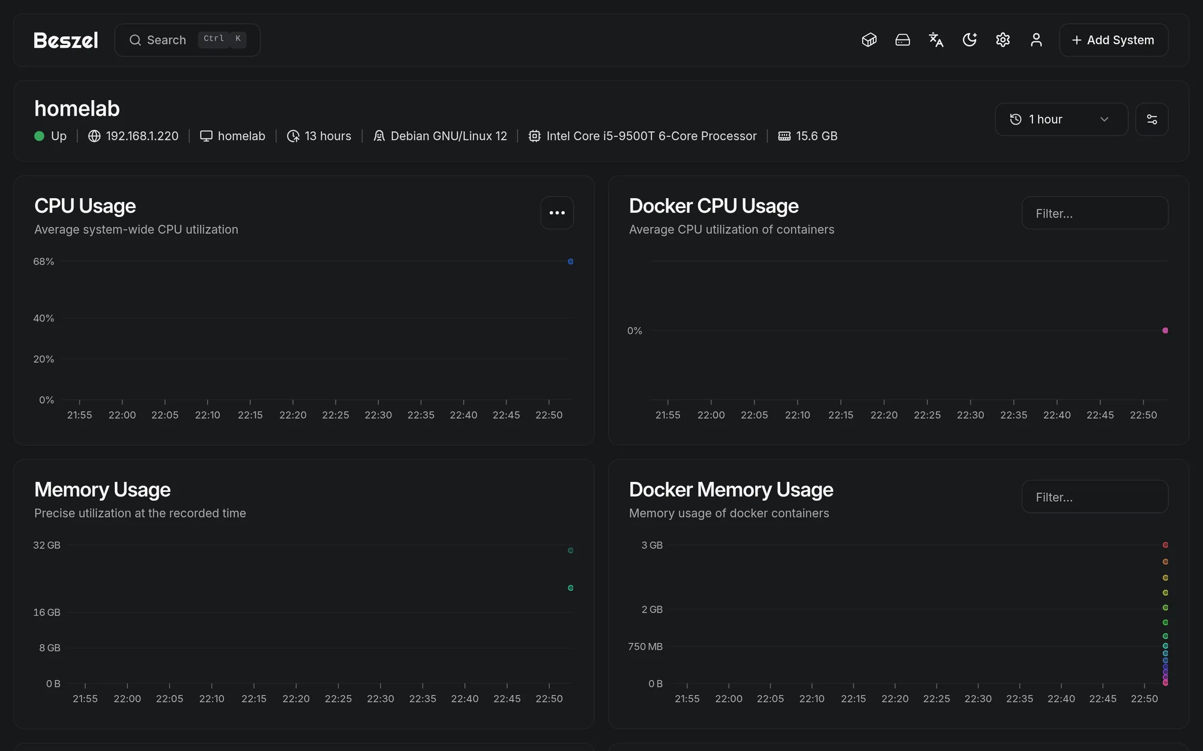This screenshot has width=1203, height=751.
Task: Click the Beszel logo
Action: pos(66,40)
